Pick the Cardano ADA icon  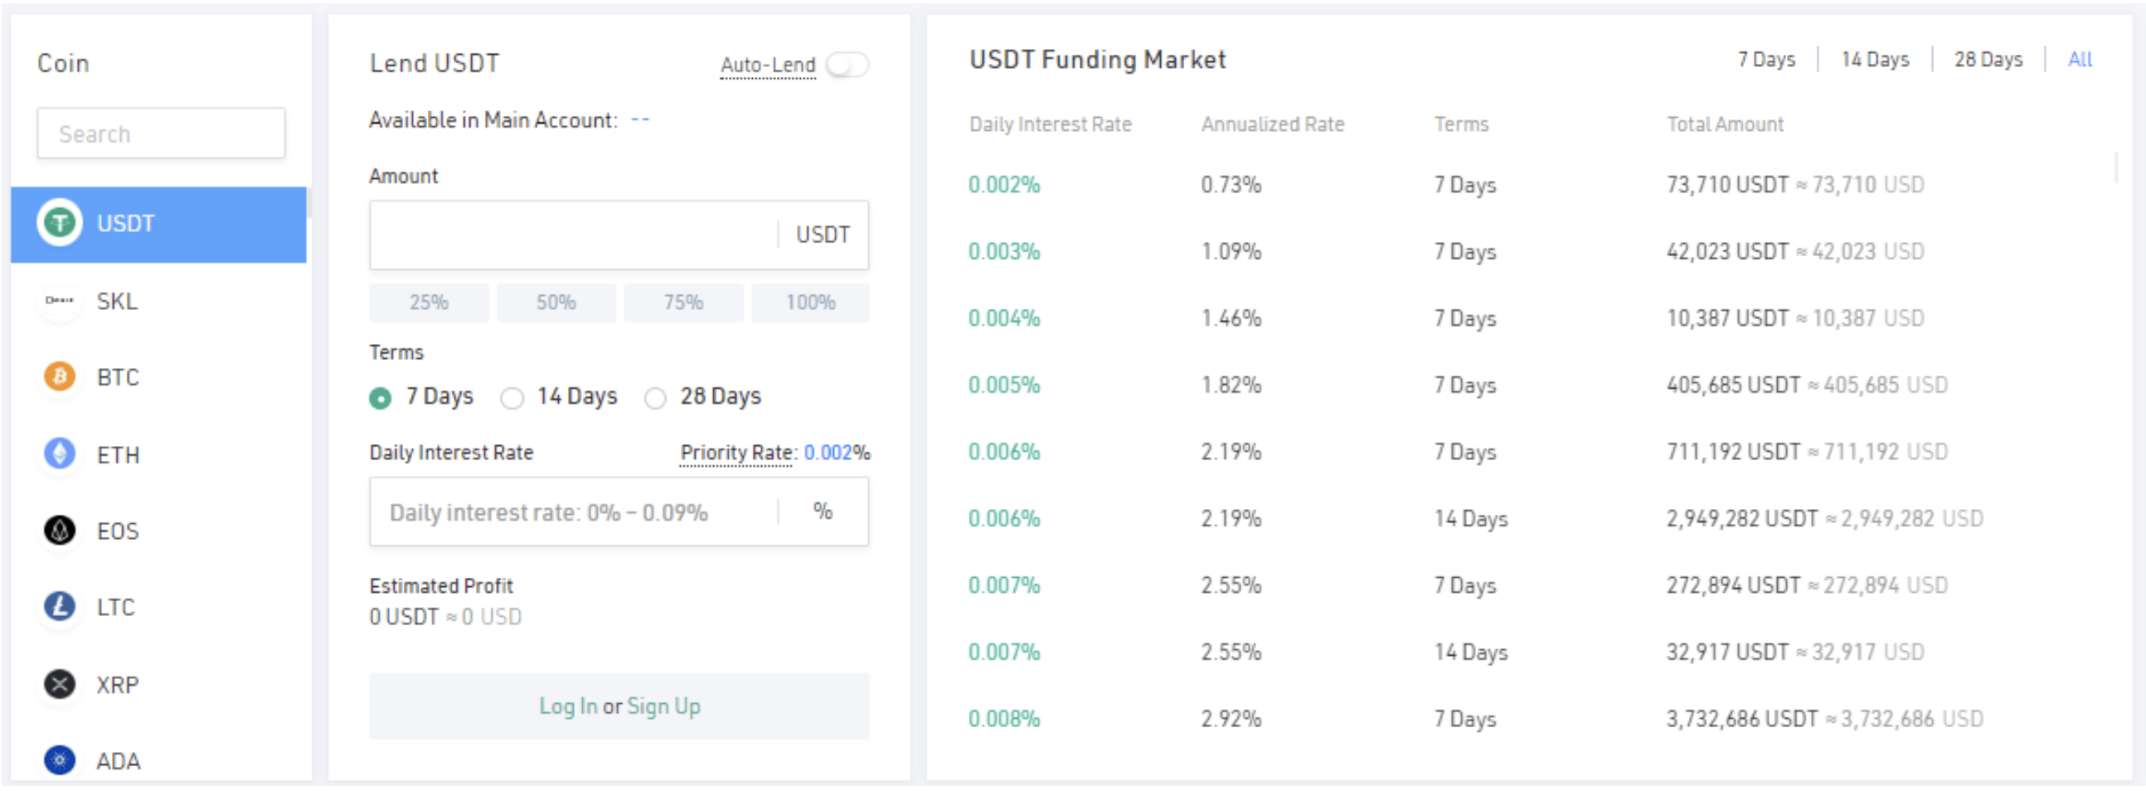[x=59, y=762]
